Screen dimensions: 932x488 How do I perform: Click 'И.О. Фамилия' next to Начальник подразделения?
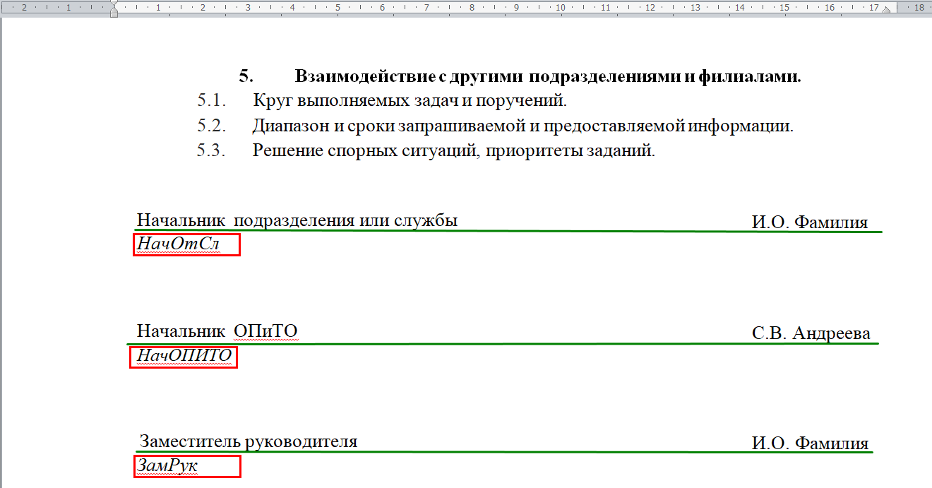[x=809, y=222]
